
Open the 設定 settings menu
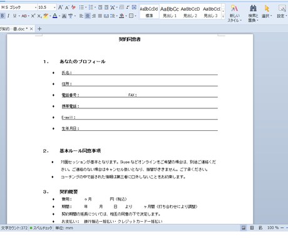click(x=282, y=12)
